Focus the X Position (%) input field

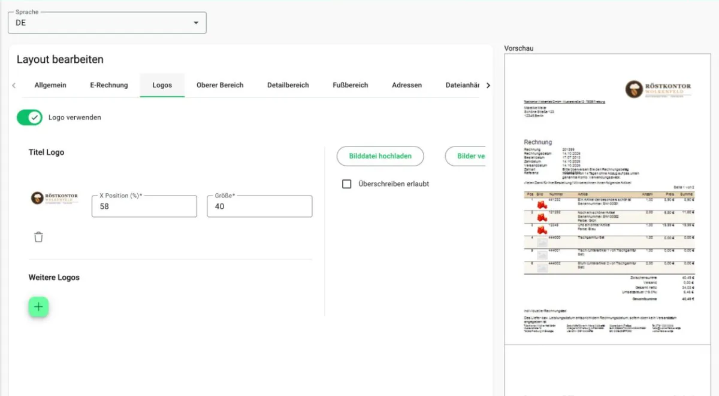click(x=144, y=206)
